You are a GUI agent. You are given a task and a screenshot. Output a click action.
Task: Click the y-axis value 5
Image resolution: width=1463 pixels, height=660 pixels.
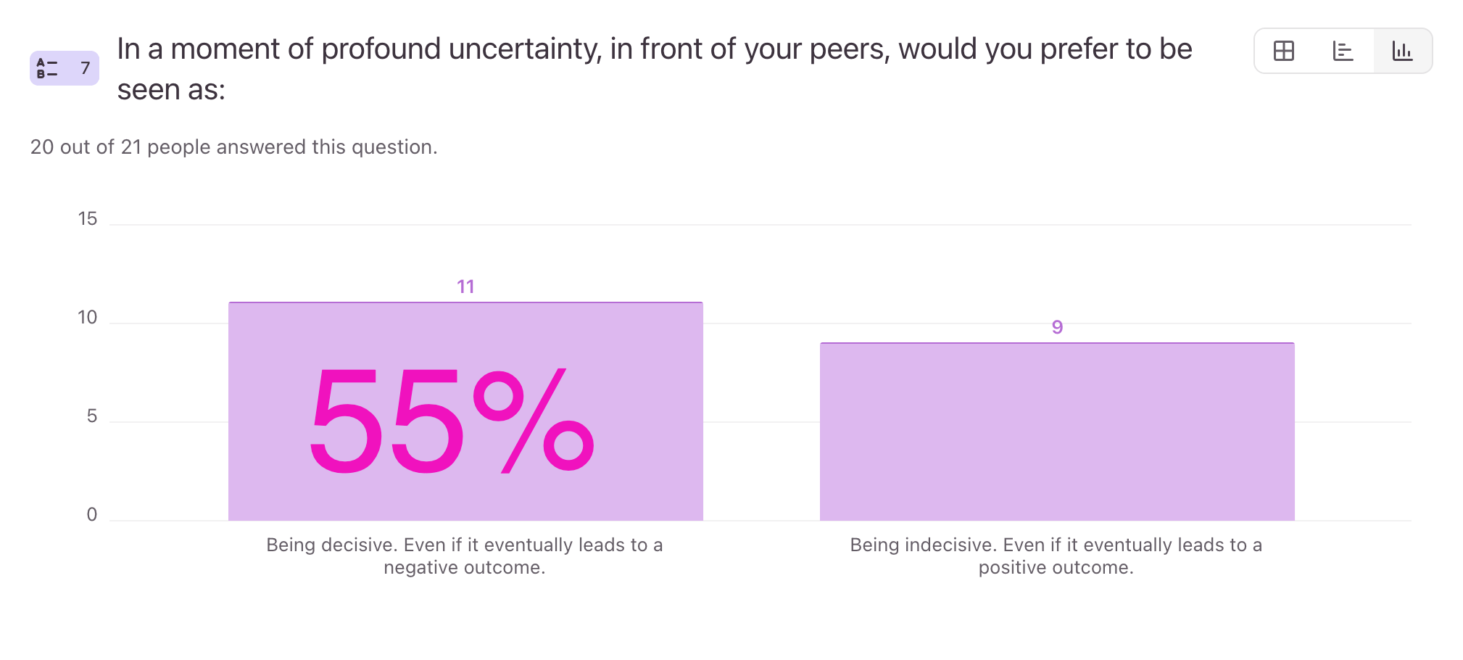[91, 416]
